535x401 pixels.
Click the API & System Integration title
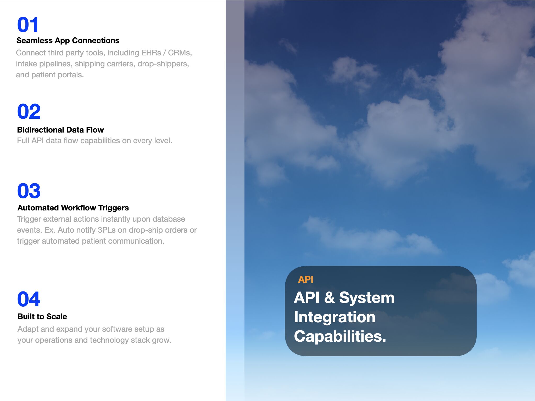[344, 317]
